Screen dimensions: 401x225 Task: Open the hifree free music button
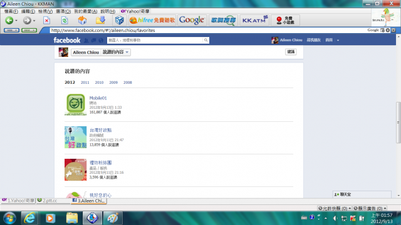tap(152, 20)
